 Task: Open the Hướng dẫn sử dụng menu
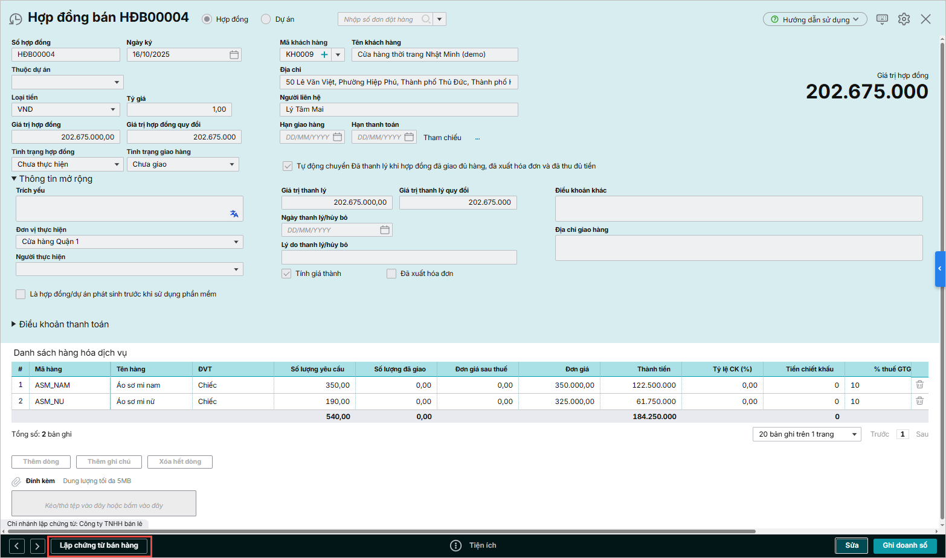coord(815,19)
